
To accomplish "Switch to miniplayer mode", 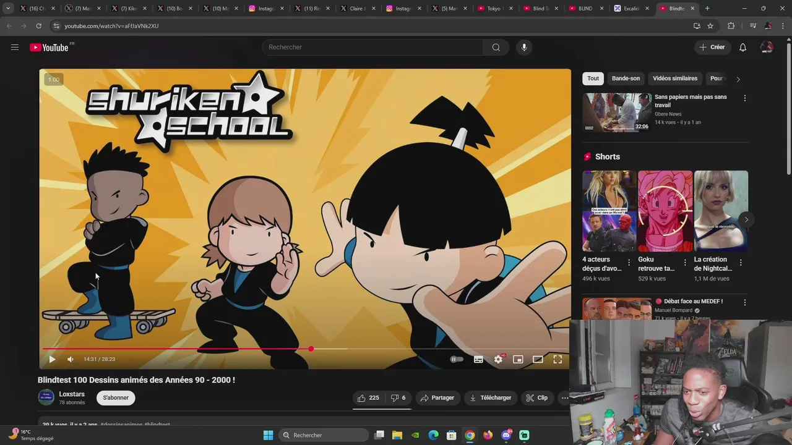I will point(518,359).
